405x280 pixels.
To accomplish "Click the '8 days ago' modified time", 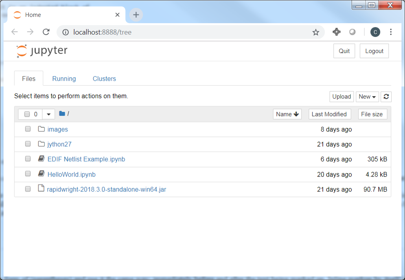I will [x=336, y=129].
